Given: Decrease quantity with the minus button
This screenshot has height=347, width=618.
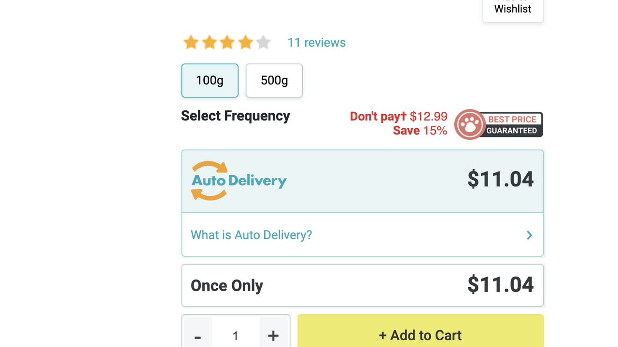Looking at the screenshot, I should (x=197, y=335).
